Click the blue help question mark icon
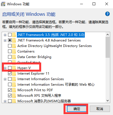113x115 pixels. tap(107, 14)
